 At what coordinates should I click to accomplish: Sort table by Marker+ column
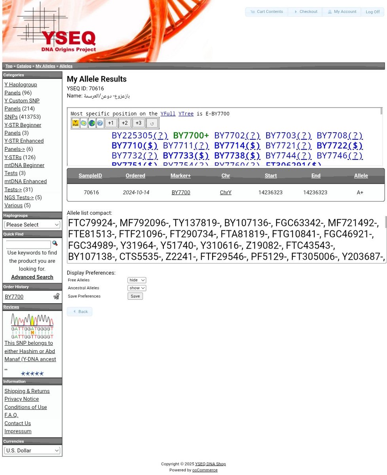coord(180,176)
